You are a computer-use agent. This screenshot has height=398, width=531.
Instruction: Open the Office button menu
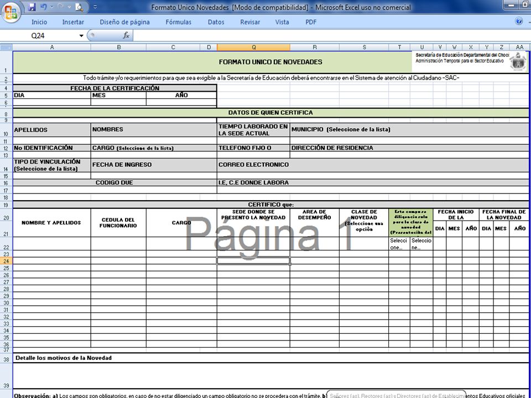pos(11,13)
